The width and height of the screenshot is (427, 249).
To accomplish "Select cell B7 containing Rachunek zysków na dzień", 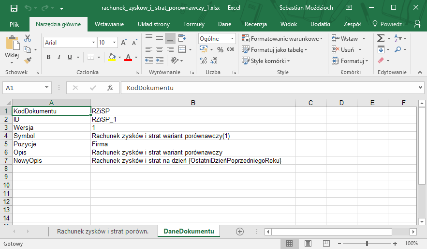I will click(x=192, y=160).
